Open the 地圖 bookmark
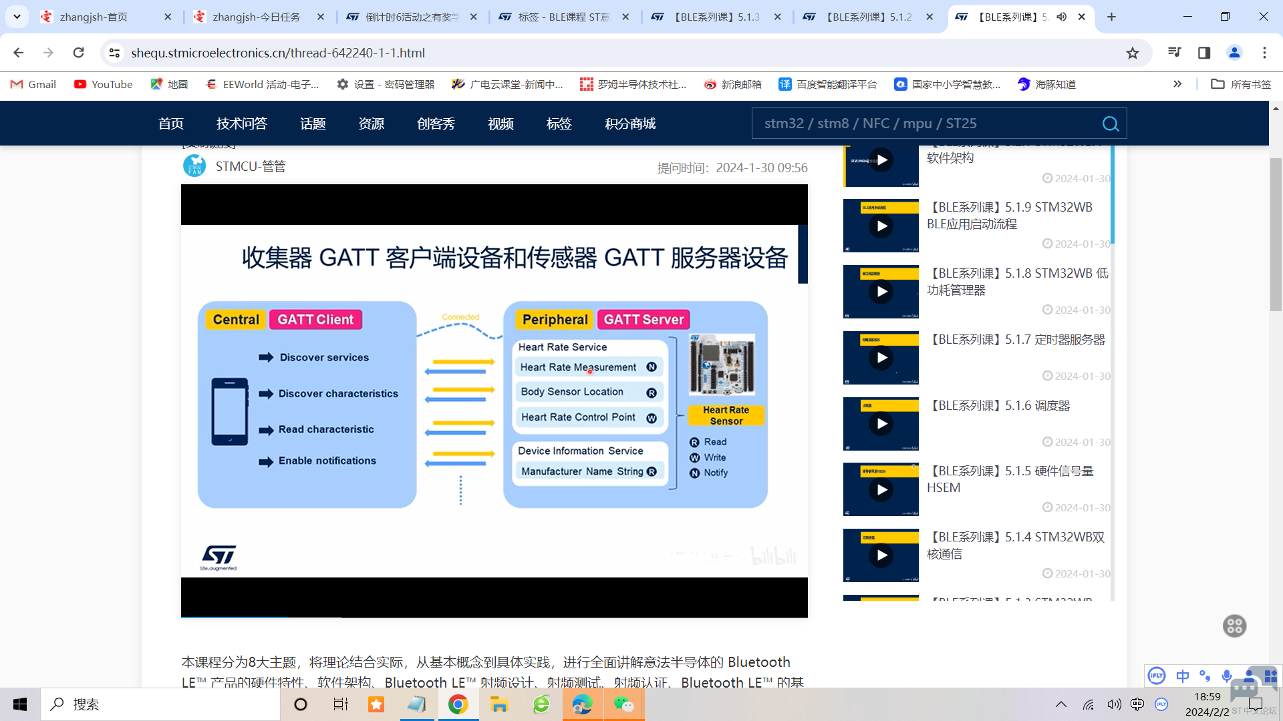 (169, 84)
